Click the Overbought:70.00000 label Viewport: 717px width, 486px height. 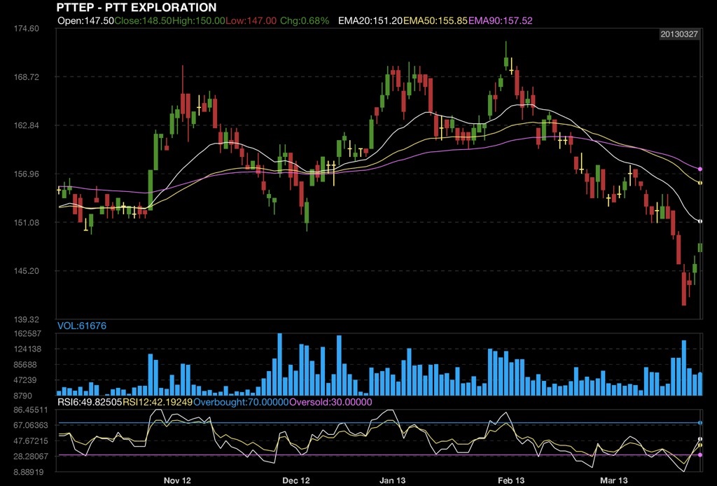click(x=241, y=403)
